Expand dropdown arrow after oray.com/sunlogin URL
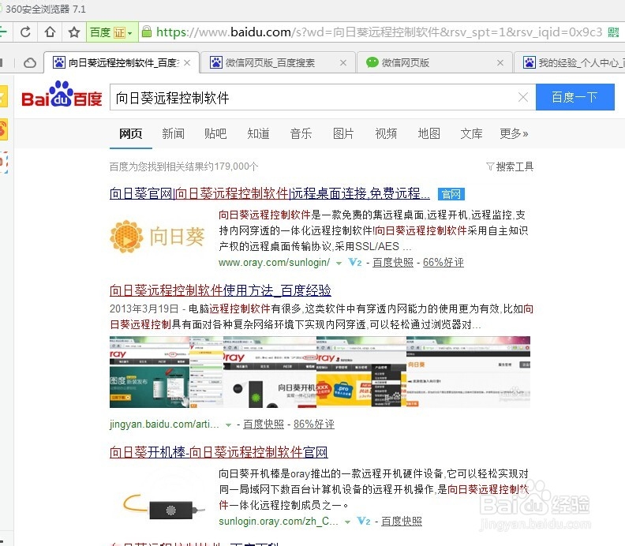Image resolution: width=625 pixels, height=546 pixels. (x=339, y=263)
